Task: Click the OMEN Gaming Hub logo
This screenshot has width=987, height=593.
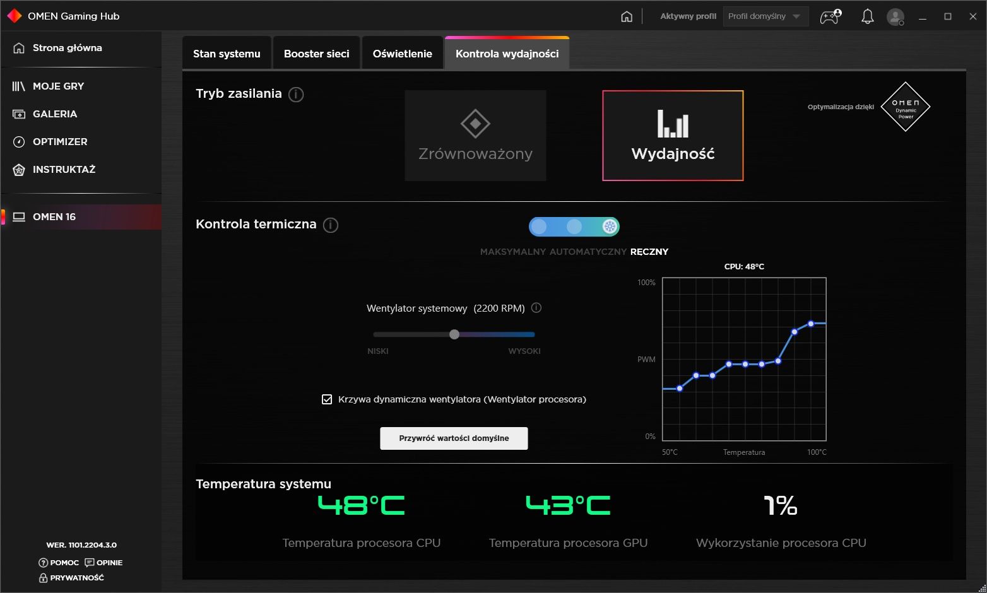Action: 14,16
